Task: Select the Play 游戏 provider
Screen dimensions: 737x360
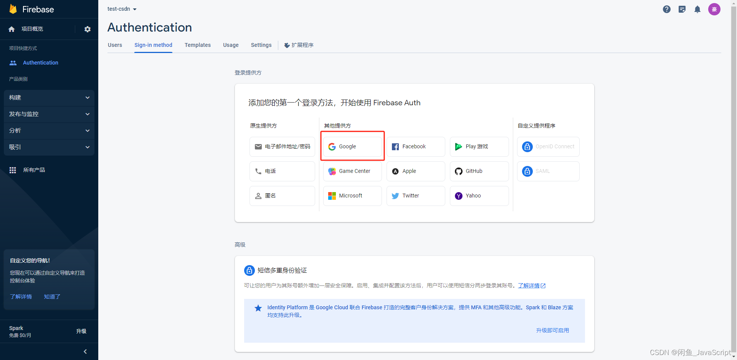Action: coord(479,146)
